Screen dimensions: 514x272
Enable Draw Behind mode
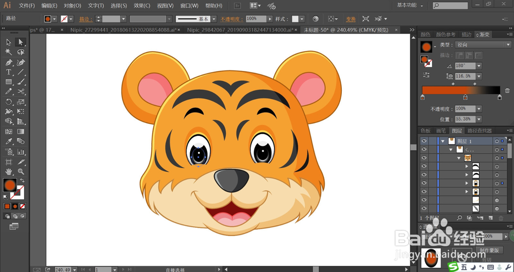click(15, 216)
